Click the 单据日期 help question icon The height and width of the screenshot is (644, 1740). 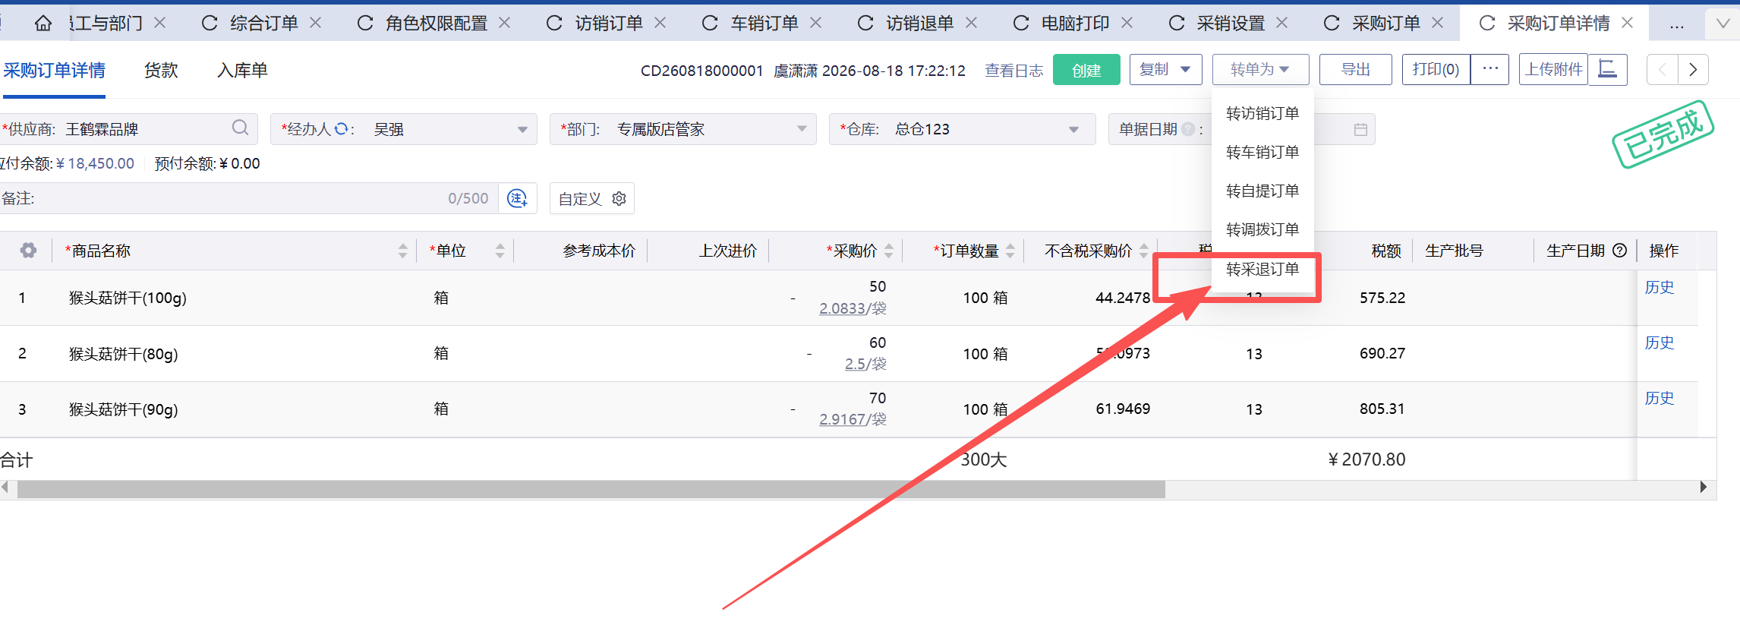[x=1188, y=129]
